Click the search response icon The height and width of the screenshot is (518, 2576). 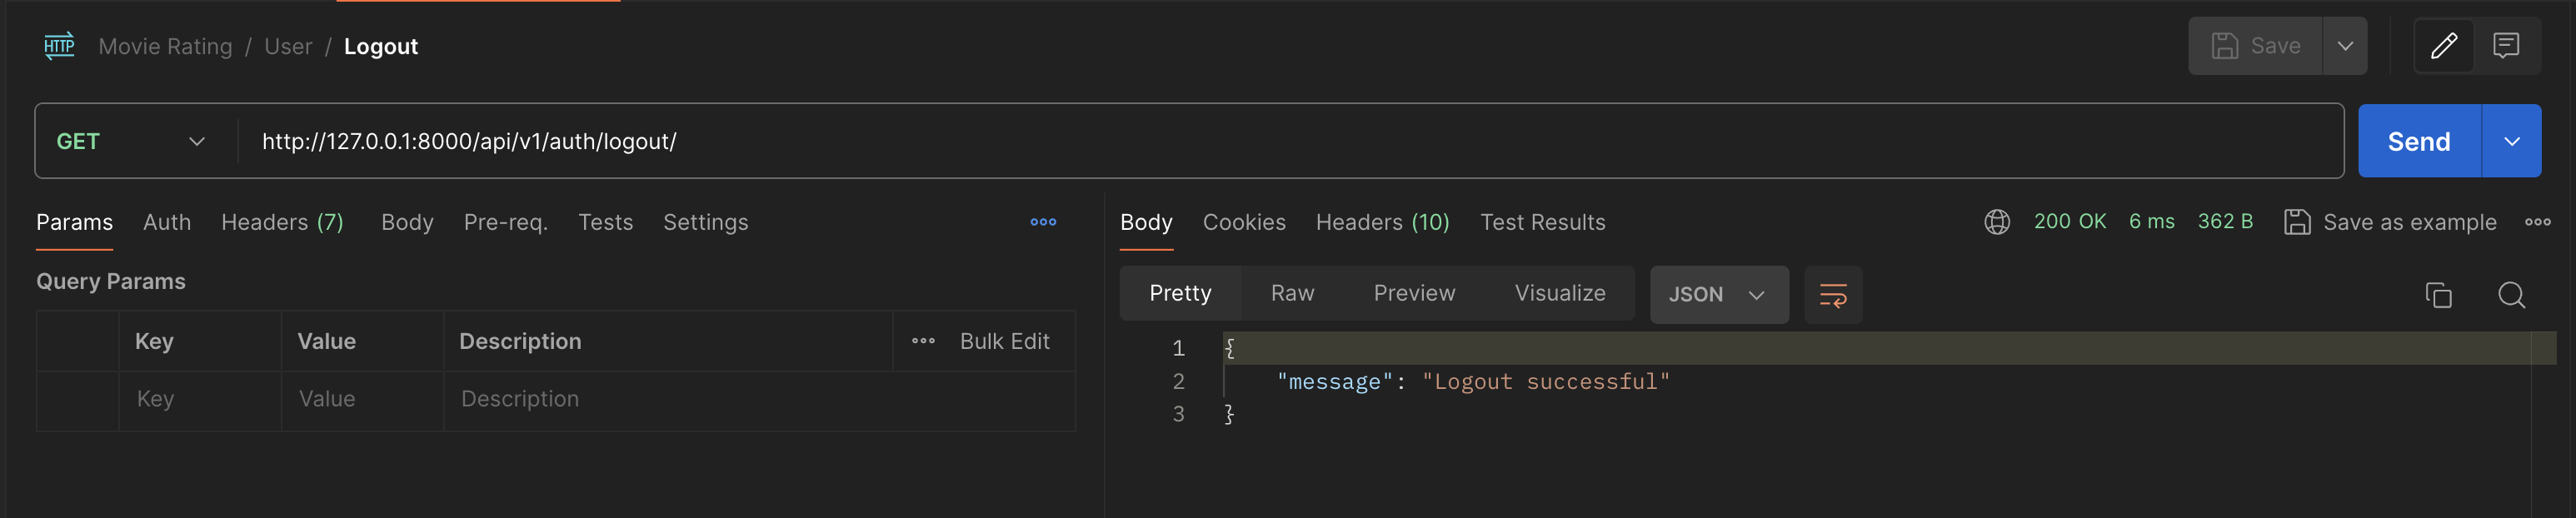tap(2511, 295)
